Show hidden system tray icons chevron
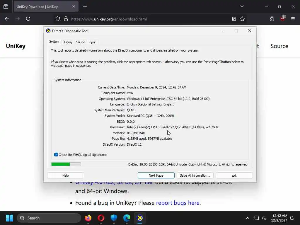Screen dimensions: 300x225 coord(247,218)
